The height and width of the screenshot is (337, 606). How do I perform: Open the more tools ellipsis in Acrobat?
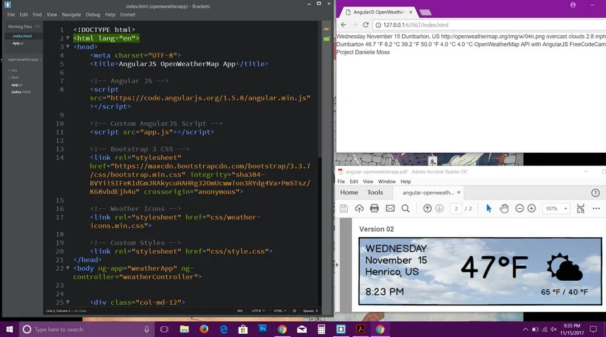(x=597, y=208)
